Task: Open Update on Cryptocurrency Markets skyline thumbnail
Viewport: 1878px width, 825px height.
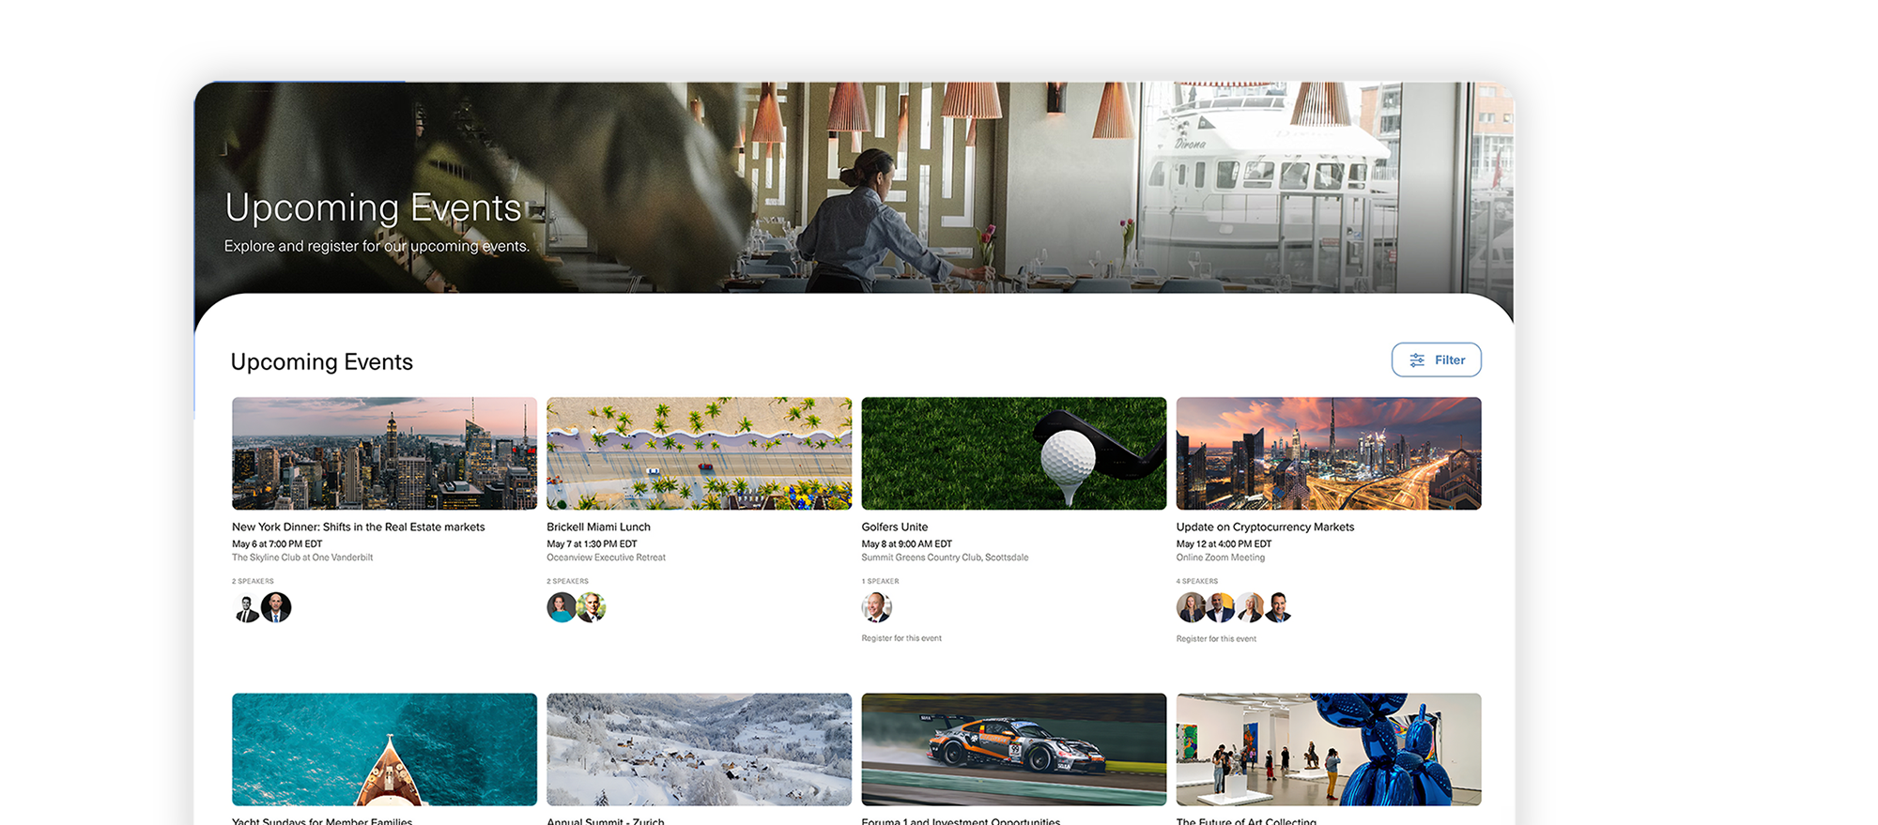Action: click(1329, 453)
